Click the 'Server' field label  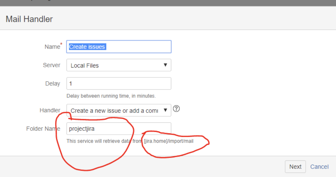[x=51, y=65]
